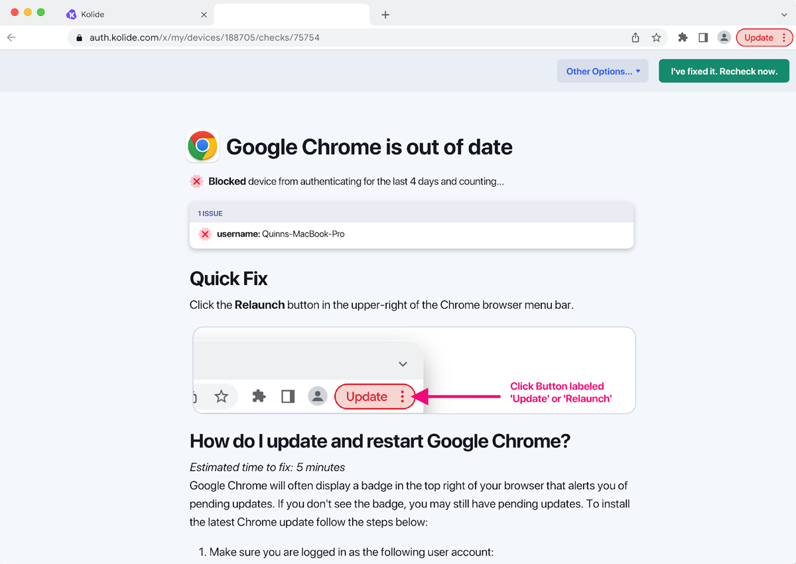Open the Other Options dropdown
Viewport: 796px width, 564px height.
tap(602, 71)
